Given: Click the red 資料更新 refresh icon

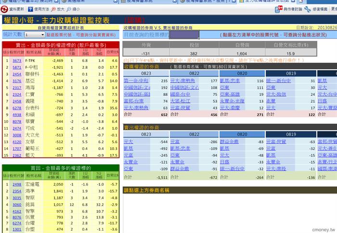Looking at the screenshot, I should click(x=4, y=9).
